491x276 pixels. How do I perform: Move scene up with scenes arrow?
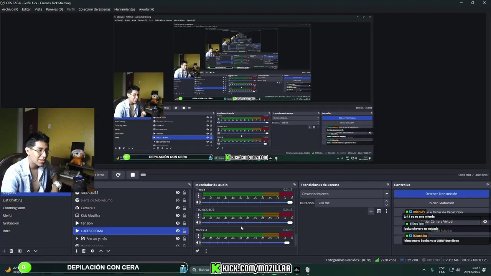point(28,251)
